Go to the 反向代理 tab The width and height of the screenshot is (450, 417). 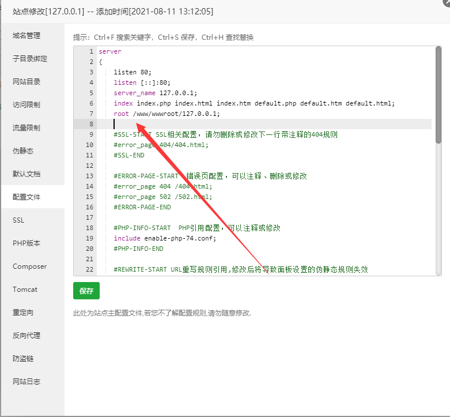27,336
